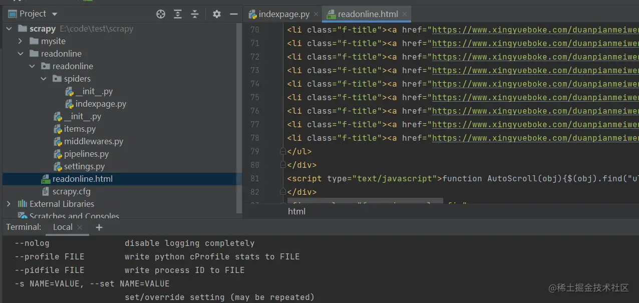Click the outer readonline folder name
This screenshot has width=639, height=303.
point(61,54)
